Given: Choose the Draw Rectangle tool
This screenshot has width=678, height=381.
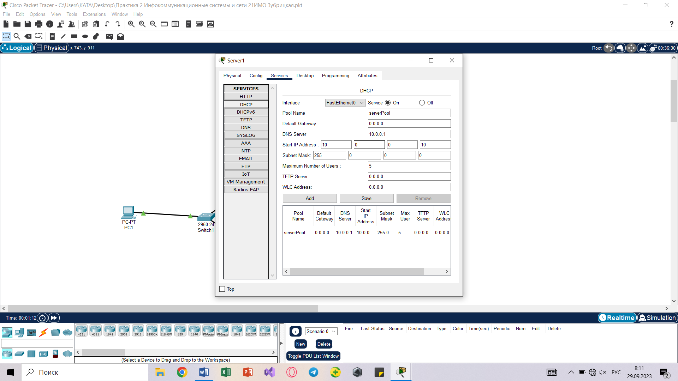Looking at the screenshot, I should [74, 36].
